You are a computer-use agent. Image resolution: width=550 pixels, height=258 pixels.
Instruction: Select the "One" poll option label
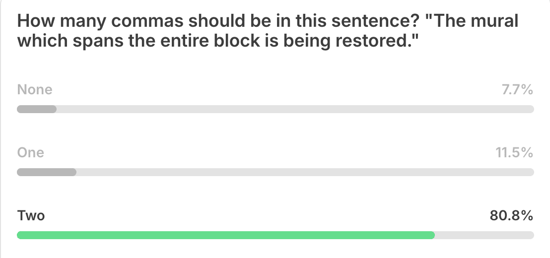(x=30, y=153)
